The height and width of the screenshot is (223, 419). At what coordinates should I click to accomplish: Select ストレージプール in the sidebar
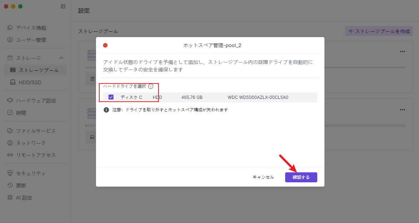tap(39, 70)
